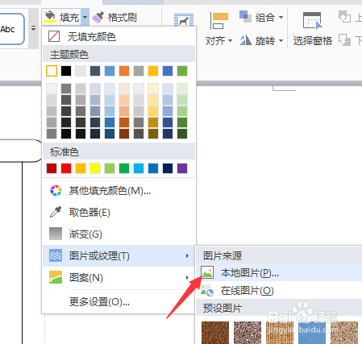Expand the shape styles gallery arrow
Viewport: 362px width, 344px height.
click(33, 28)
